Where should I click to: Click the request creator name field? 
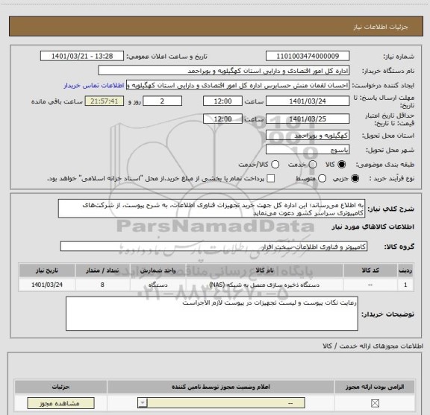click(237, 86)
